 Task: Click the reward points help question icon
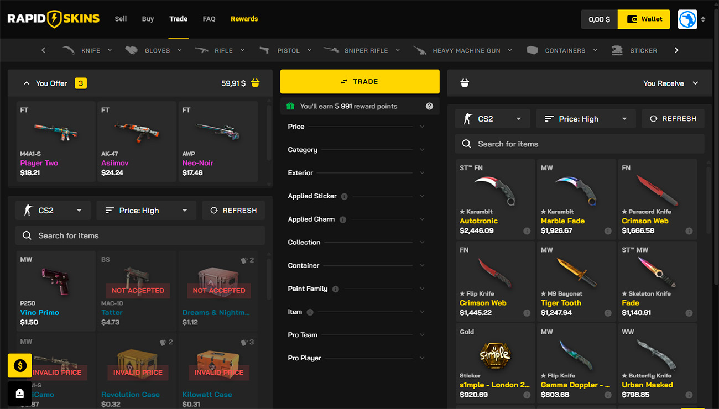429,106
